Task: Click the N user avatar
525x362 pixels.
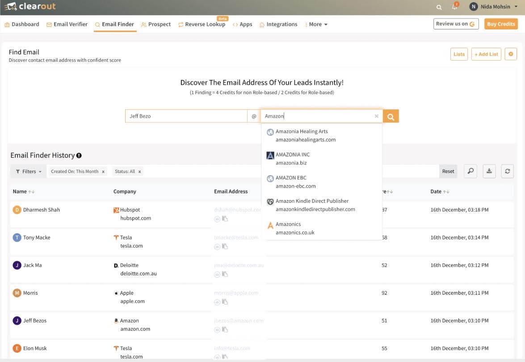Action: click(474, 6)
